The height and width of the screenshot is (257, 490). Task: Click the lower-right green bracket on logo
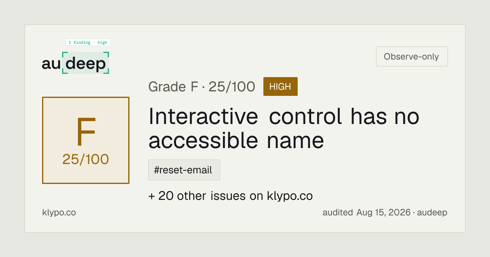coord(107,71)
